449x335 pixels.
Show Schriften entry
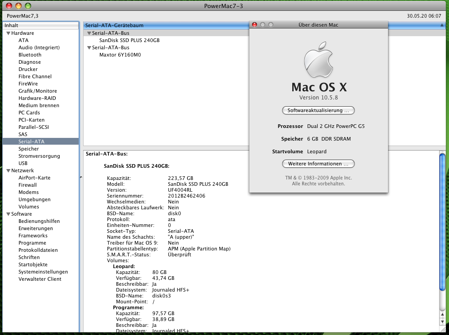pyautogui.click(x=29, y=257)
